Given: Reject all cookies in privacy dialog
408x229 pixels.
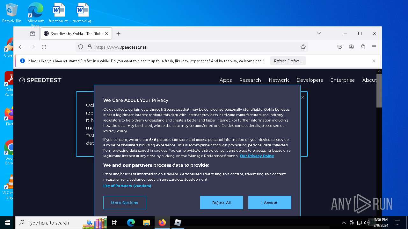Looking at the screenshot, I should pyautogui.click(x=222, y=203).
